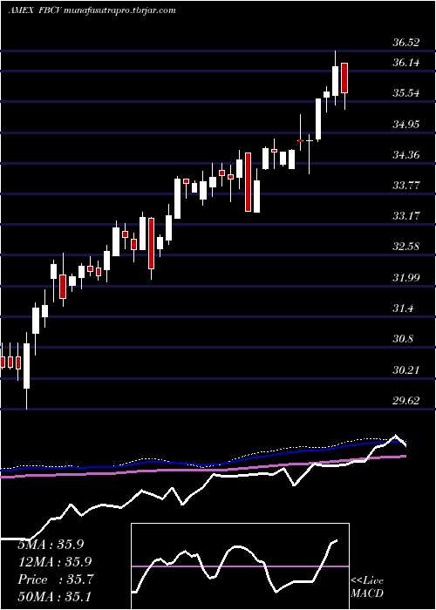Click the 5MA : 35.9 readout
Screen dimensions: 436x610
point(51,545)
